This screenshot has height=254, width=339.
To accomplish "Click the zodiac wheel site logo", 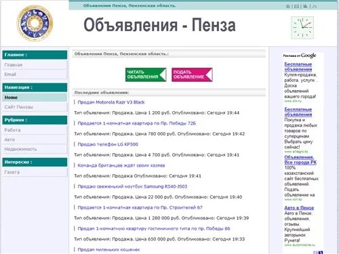I will tap(35, 24).
